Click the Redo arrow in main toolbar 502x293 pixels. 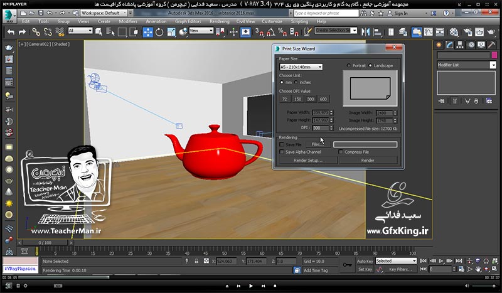[x=22, y=32]
